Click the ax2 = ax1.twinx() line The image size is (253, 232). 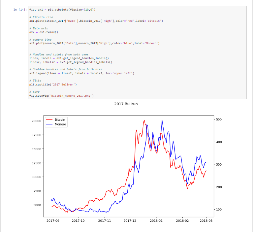pyautogui.click(x=44, y=32)
